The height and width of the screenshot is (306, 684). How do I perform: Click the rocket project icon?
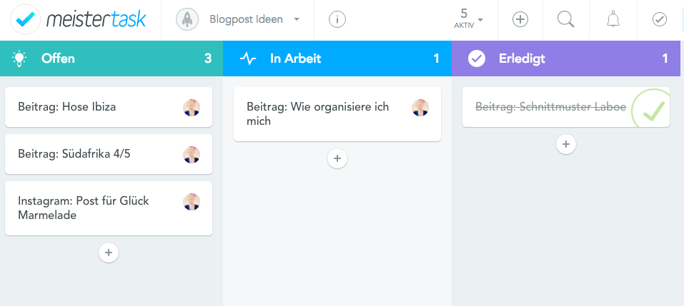coord(187,19)
